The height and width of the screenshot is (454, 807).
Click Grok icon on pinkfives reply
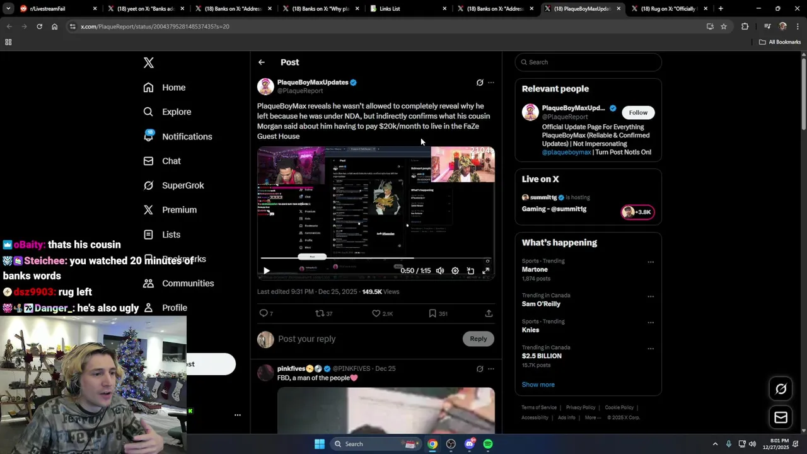[x=480, y=369]
